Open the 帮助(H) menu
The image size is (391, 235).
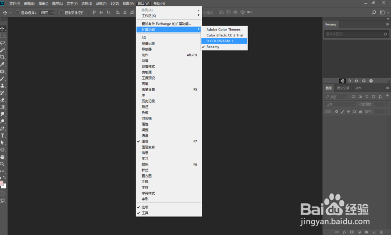[159, 4]
